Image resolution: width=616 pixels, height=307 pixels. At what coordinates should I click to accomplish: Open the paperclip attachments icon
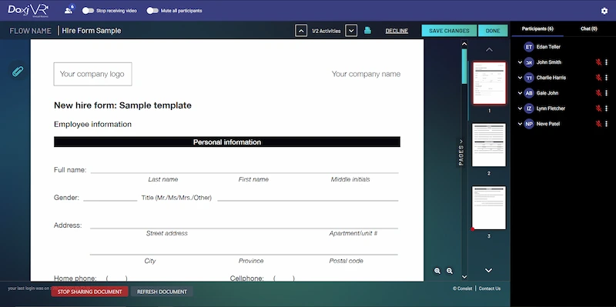click(17, 72)
